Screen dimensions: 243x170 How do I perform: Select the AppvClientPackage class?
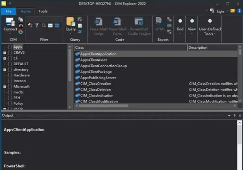pos(96,72)
